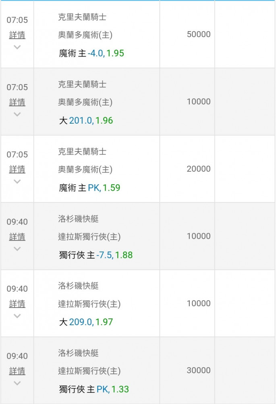Screen dimensions: 276x404
Task: Open 詳情 for the 魔術 主 -4.0 bet
Action: point(17,35)
